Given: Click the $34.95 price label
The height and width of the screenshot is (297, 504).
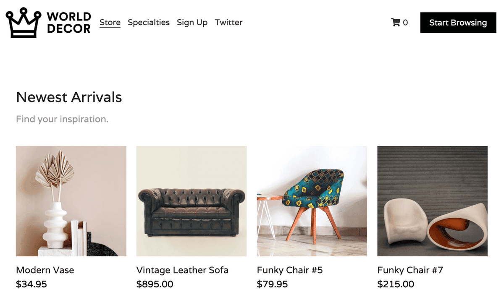Looking at the screenshot, I should click(x=31, y=284).
